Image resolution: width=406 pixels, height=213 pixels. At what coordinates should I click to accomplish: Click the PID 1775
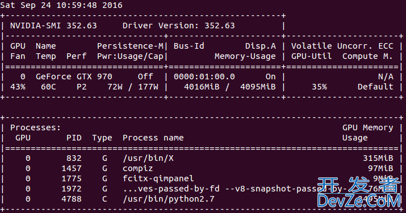(72, 178)
